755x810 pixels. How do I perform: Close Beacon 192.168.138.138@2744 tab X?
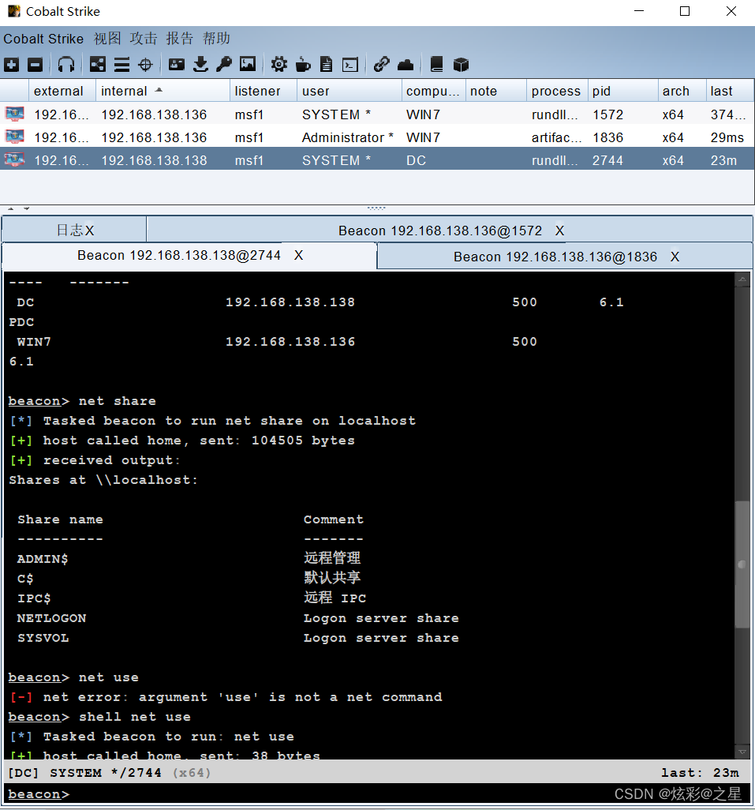click(299, 255)
